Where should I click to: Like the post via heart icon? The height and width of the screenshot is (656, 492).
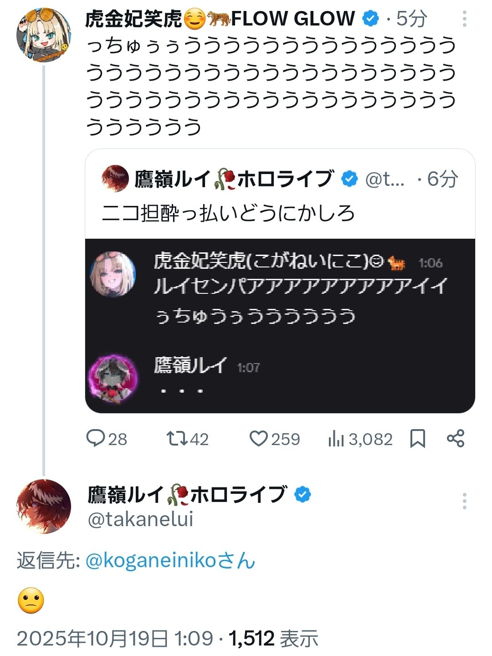259,439
